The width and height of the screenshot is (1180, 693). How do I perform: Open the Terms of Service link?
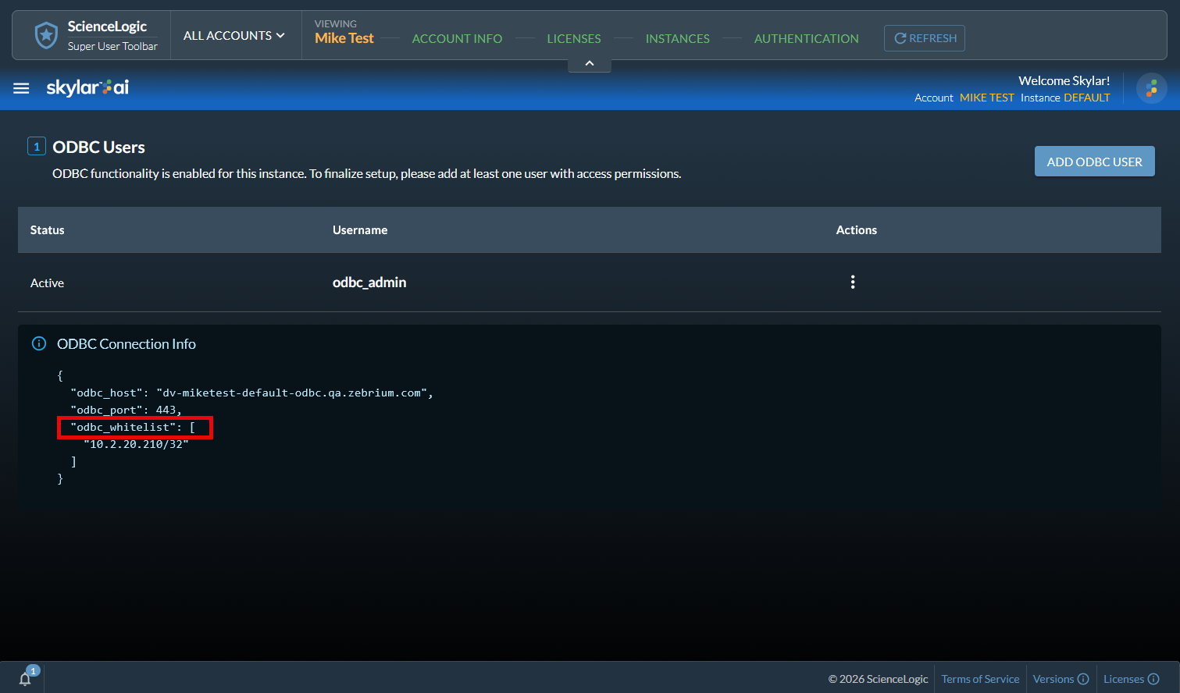[980, 679]
